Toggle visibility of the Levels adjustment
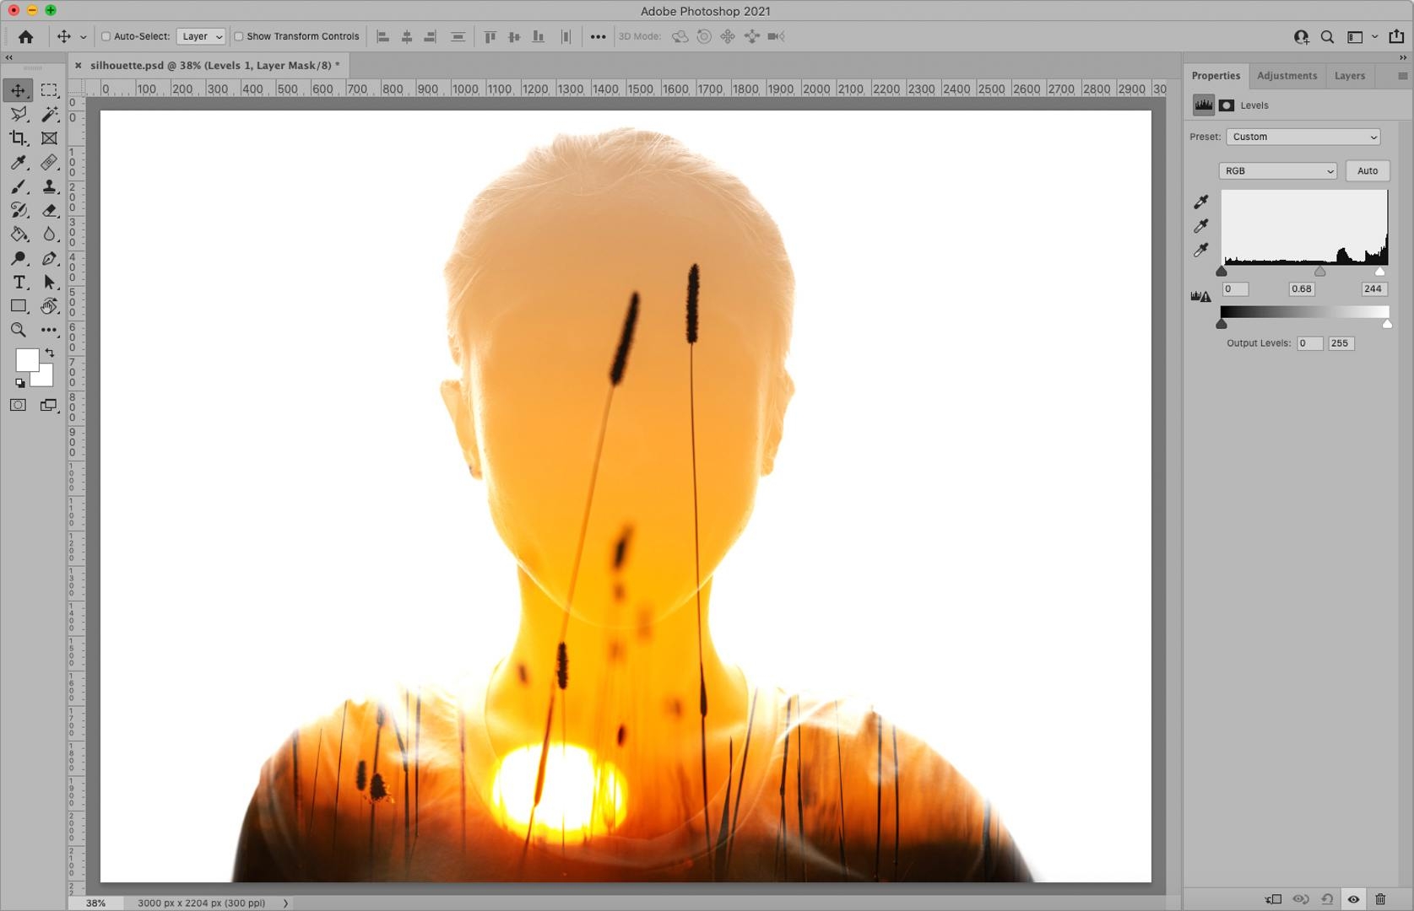The image size is (1414, 911). 1355,899
